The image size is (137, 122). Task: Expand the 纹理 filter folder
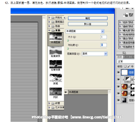point(49,103)
